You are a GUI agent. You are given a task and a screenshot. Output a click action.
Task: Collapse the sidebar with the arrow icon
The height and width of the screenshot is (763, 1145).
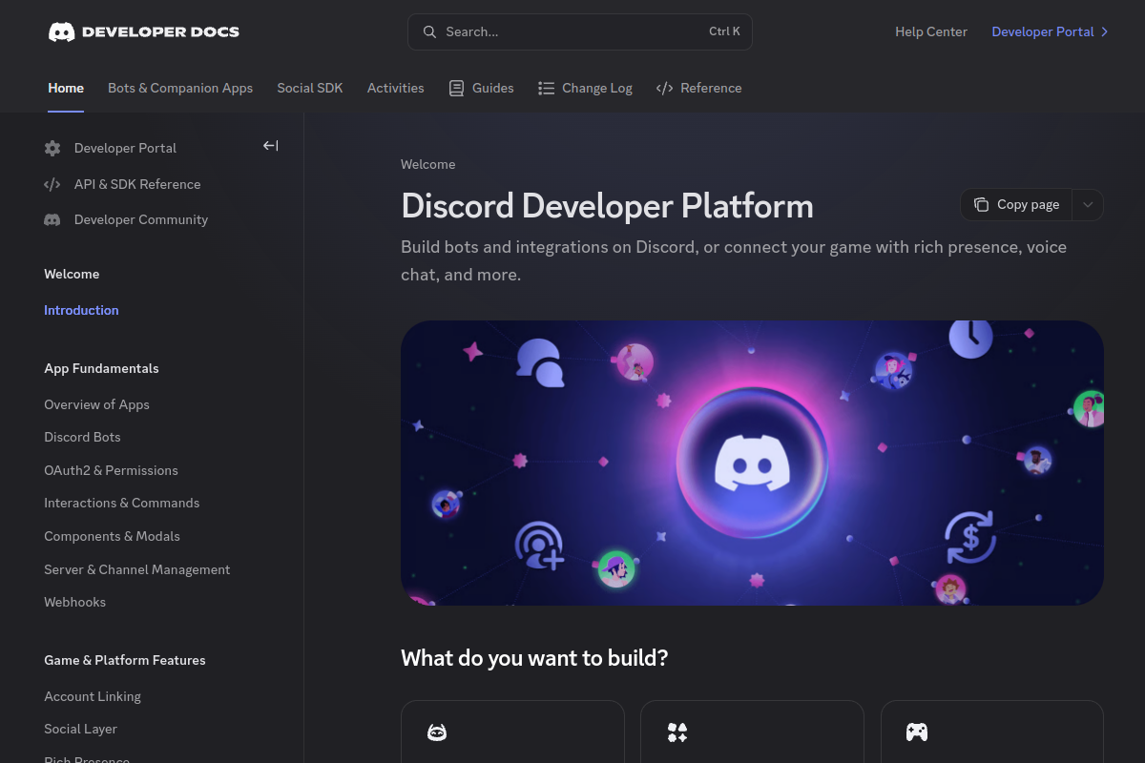pyautogui.click(x=271, y=146)
